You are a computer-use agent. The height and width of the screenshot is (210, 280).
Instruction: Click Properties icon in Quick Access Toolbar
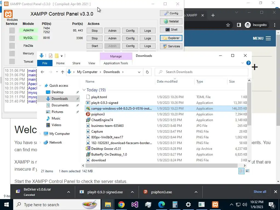[51, 56]
